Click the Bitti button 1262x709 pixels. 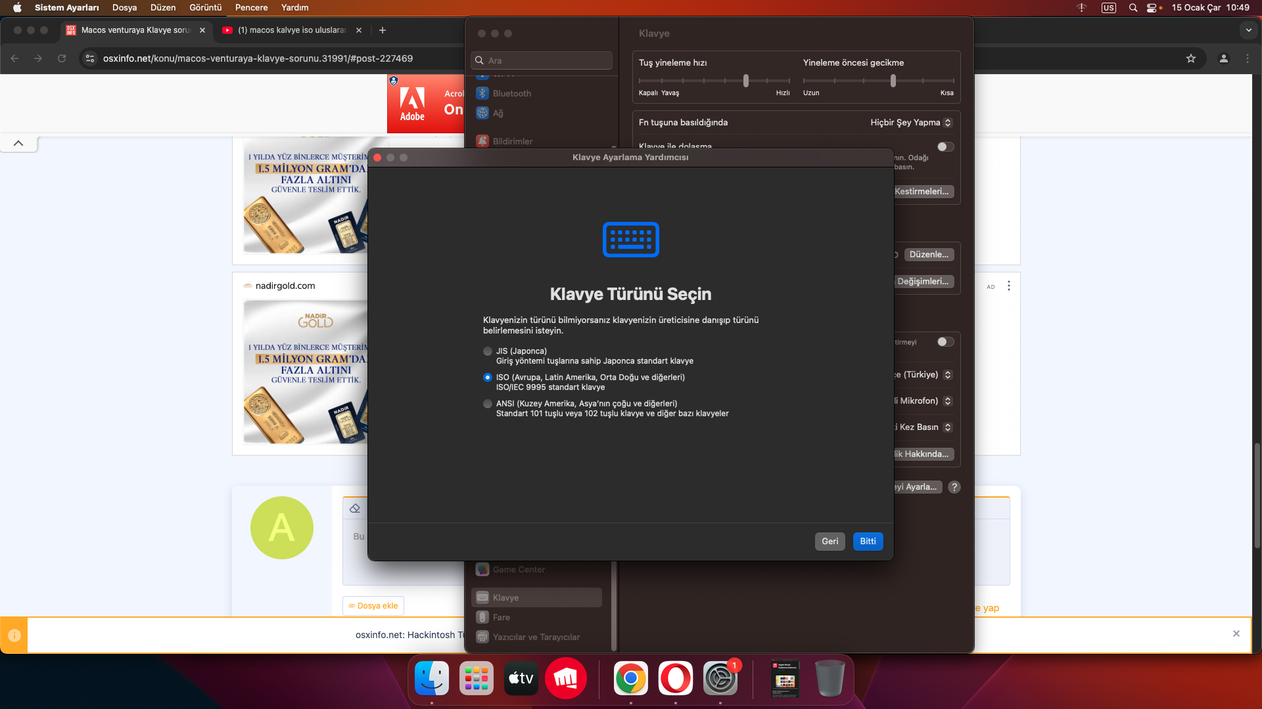point(868,541)
